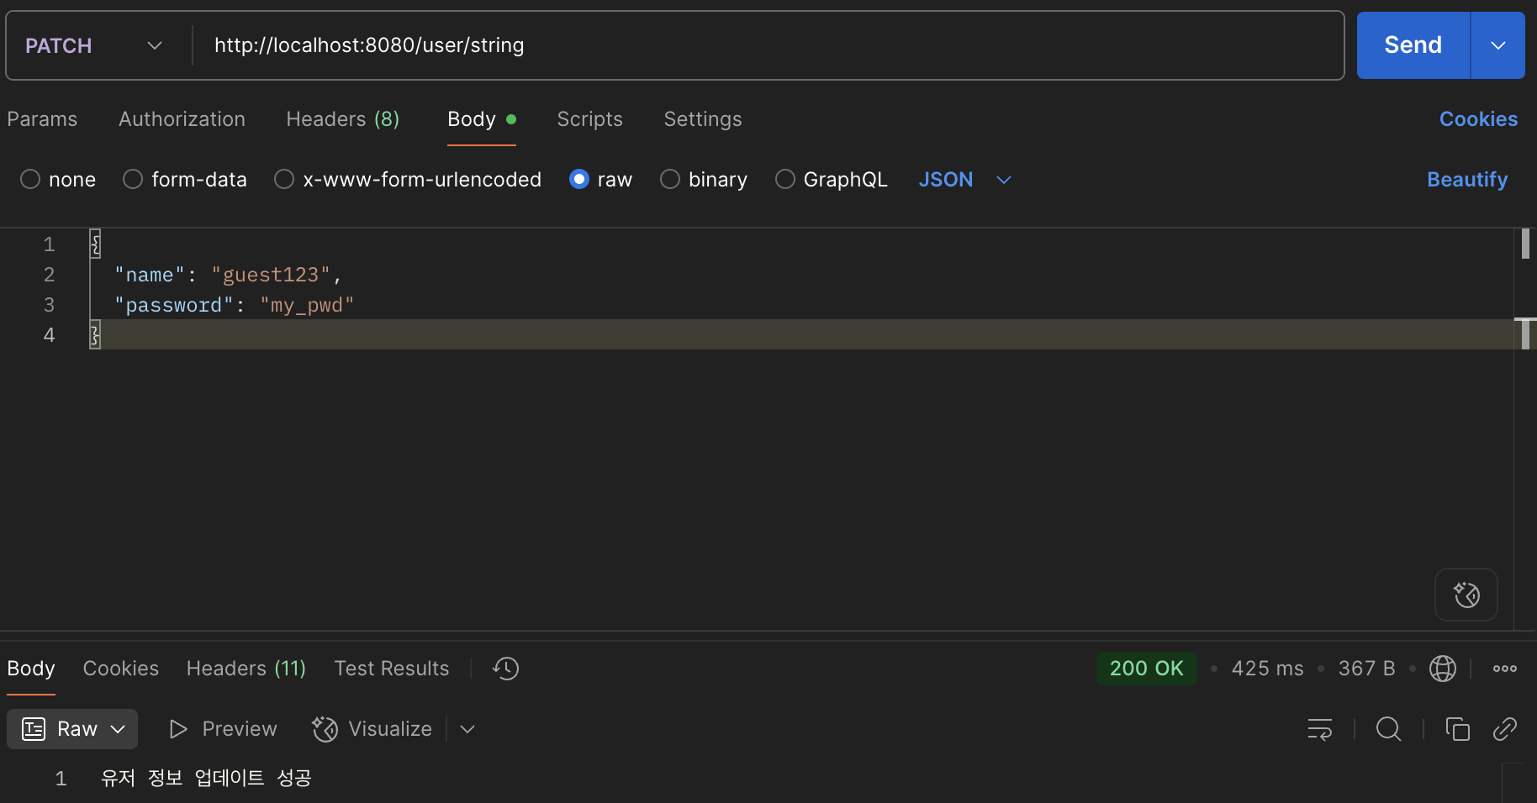Open the Test Results tab
1537x803 pixels.
click(x=392, y=669)
